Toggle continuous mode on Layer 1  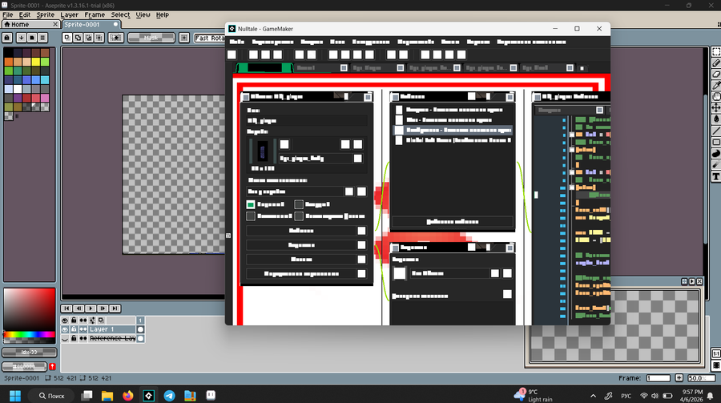(83, 329)
